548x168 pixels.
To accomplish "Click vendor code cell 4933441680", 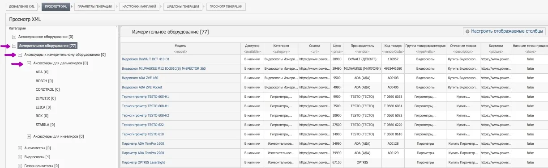I will click(x=393, y=68).
